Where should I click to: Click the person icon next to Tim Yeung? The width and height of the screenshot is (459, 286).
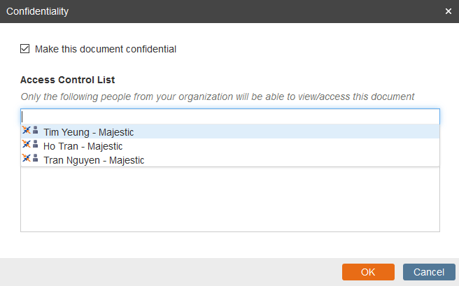pyautogui.click(x=36, y=130)
